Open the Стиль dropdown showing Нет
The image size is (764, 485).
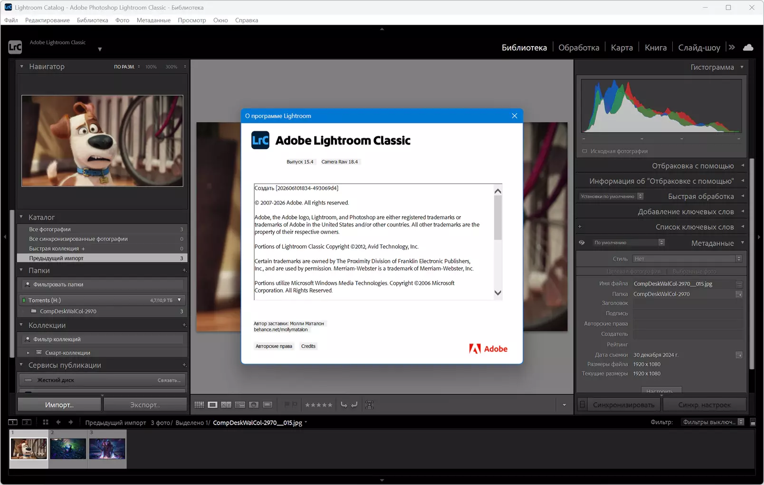coord(687,259)
